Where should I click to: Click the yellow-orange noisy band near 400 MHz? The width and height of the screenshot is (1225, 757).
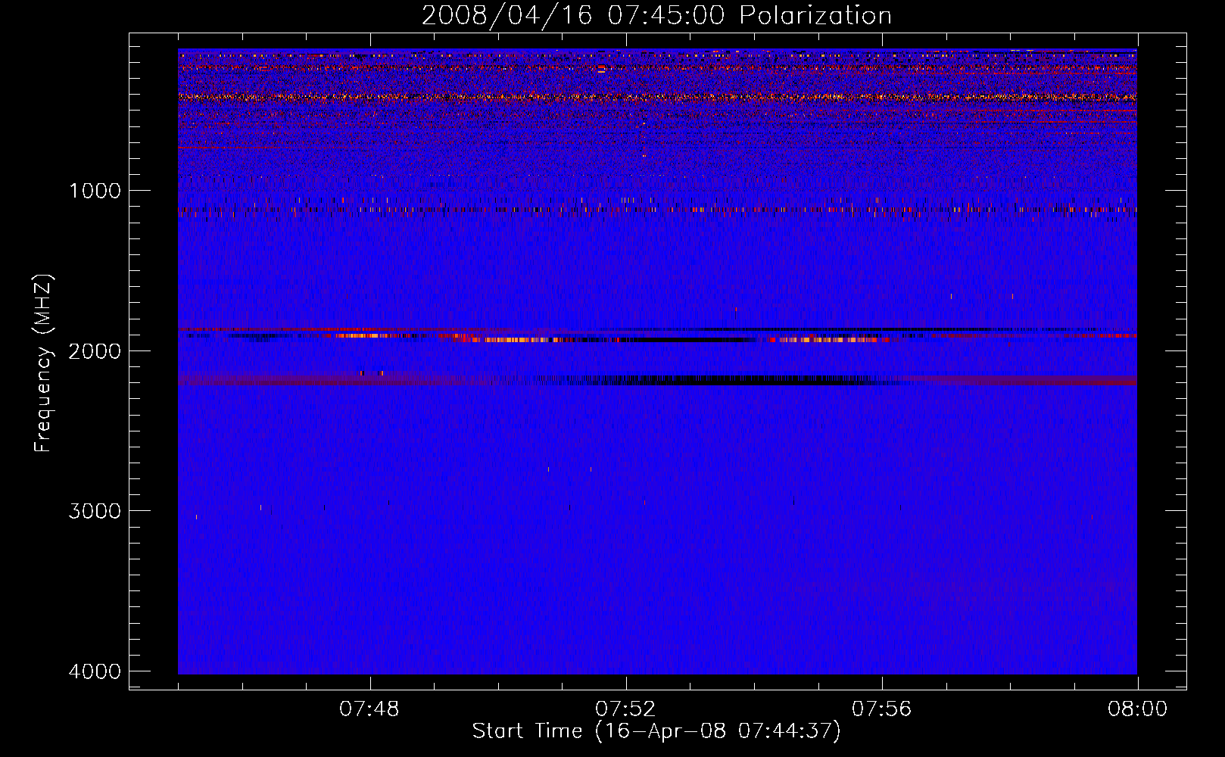(657, 97)
